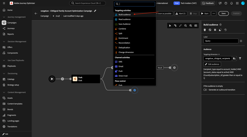Choose Email channel activity

[134, 67]
